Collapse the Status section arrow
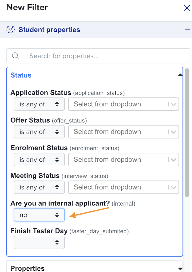This screenshot has width=192, height=272. pyautogui.click(x=180, y=75)
